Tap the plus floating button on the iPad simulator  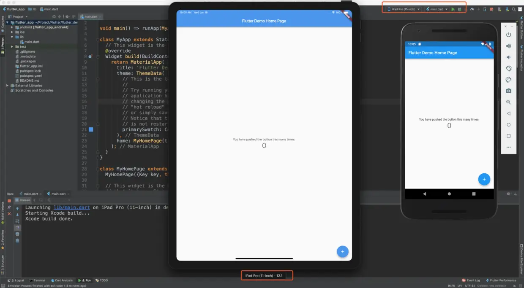click(342, 251)
